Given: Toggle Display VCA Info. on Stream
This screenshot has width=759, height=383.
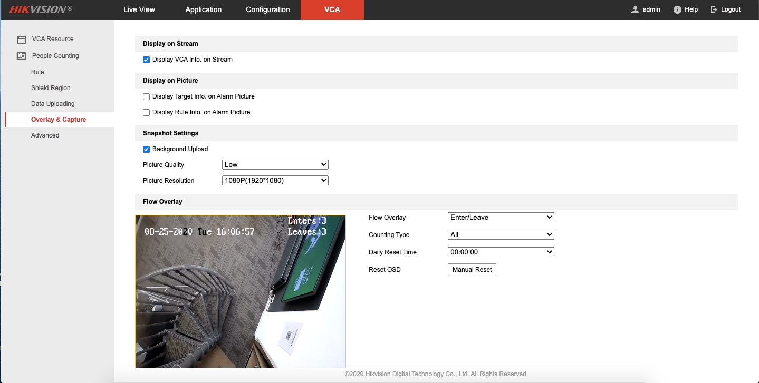Looking at the screenshot, I should click(147, 60).
